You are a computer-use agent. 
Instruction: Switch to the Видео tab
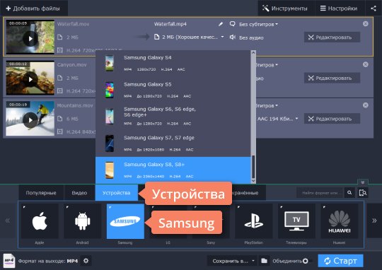tap(79, 193)
